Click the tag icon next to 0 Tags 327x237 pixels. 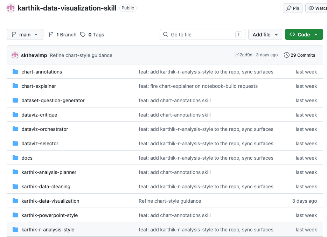[83, 35]
